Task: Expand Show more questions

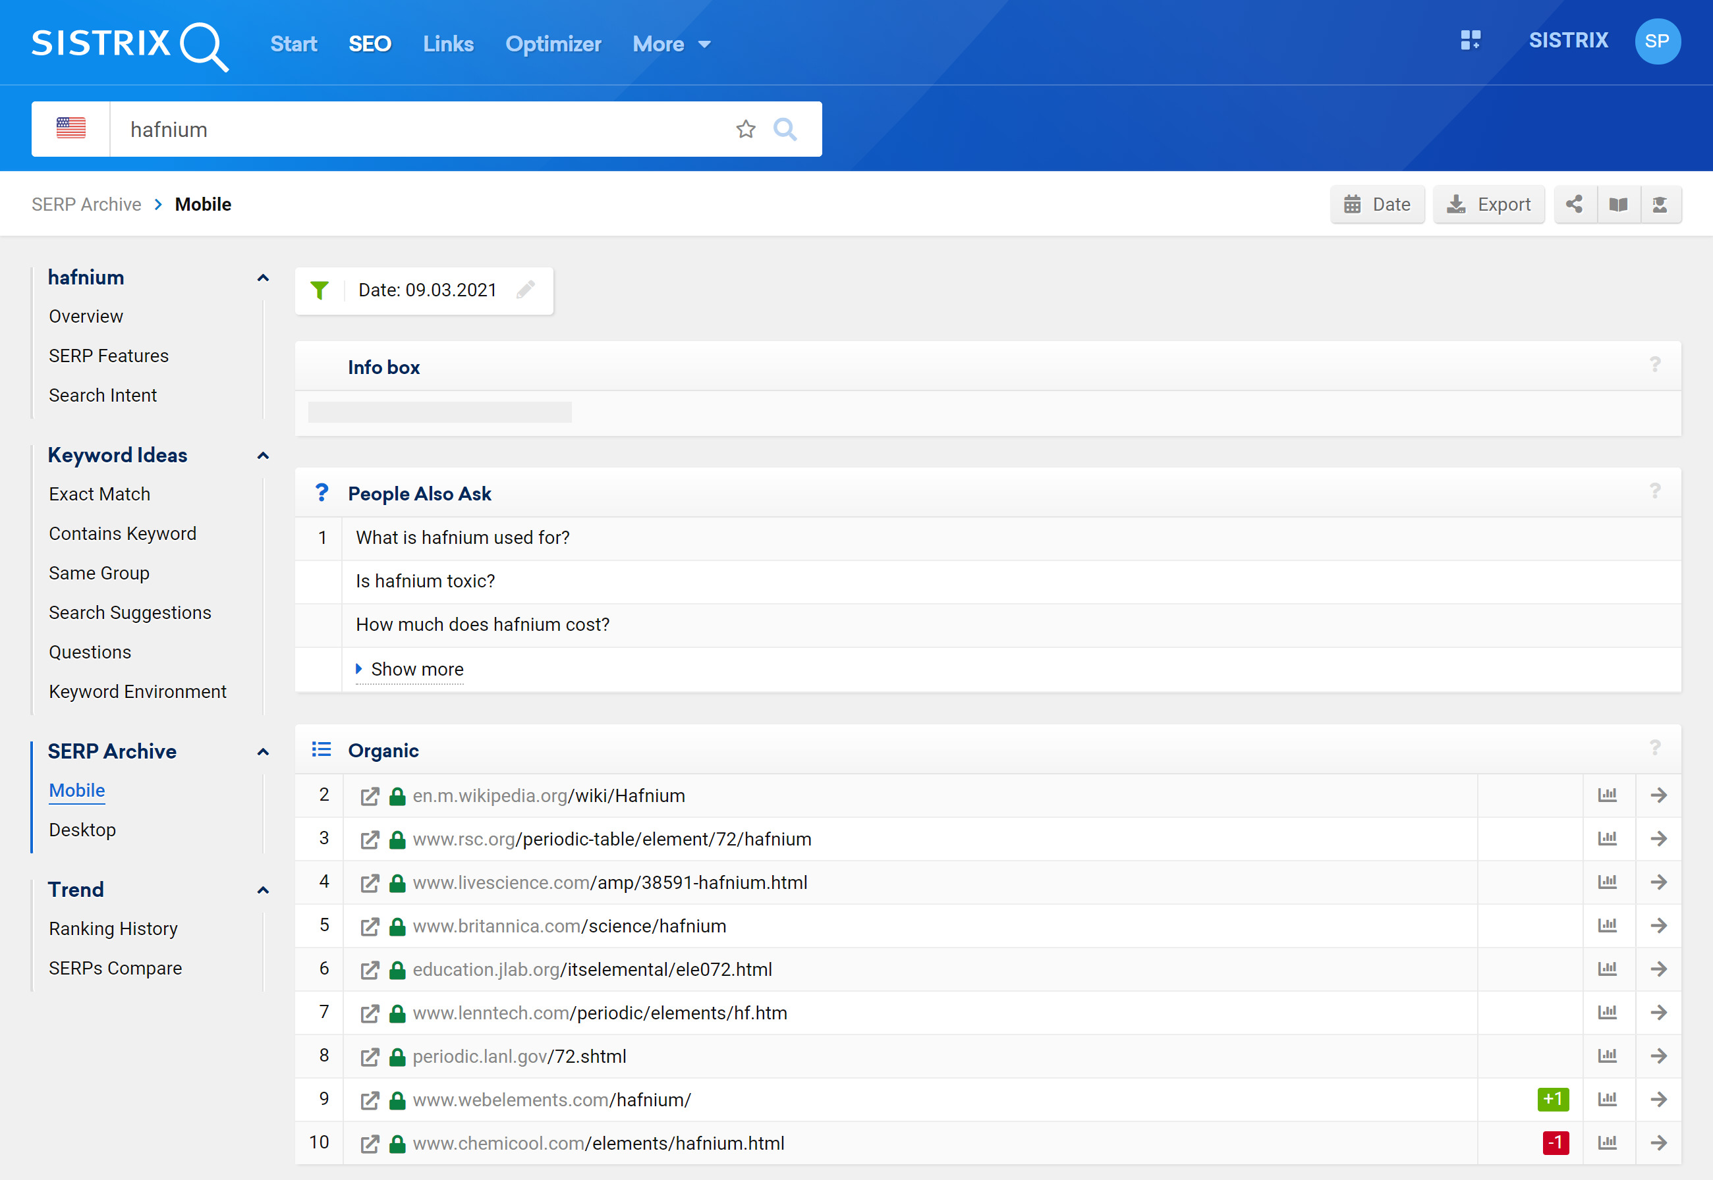Action: [410, 669]
